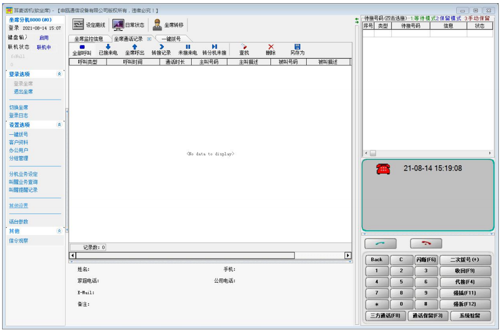Delete record with the red 删除 icon
Image resolution: width=501 pixels, height=332 pixels.
tap(270, 49)
